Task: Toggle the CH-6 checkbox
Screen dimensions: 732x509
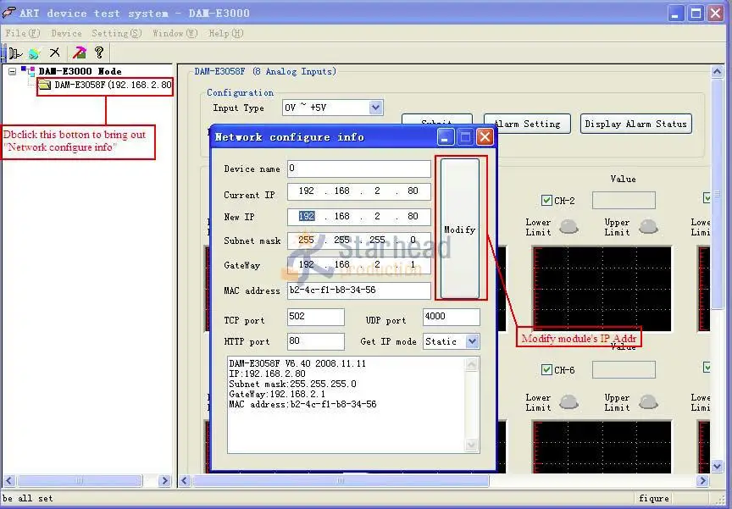Action: click(x=546, y=369)
